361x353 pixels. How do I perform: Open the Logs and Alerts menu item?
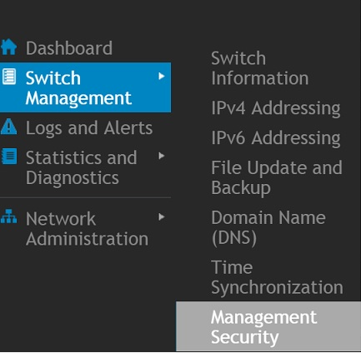tap(89, 128)
